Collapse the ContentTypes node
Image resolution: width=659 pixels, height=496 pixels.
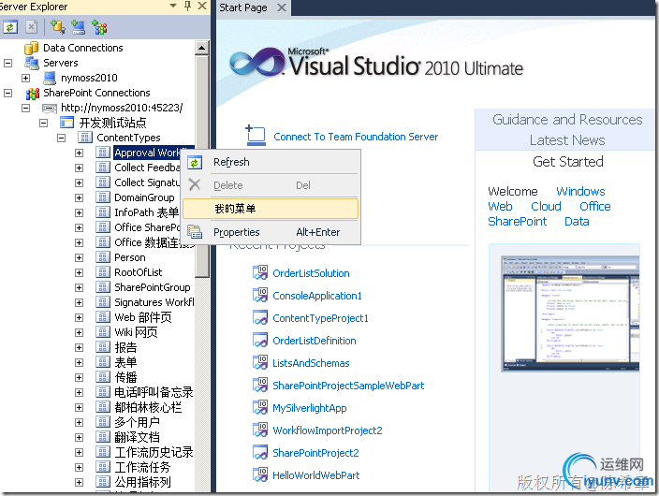(62, 138)
